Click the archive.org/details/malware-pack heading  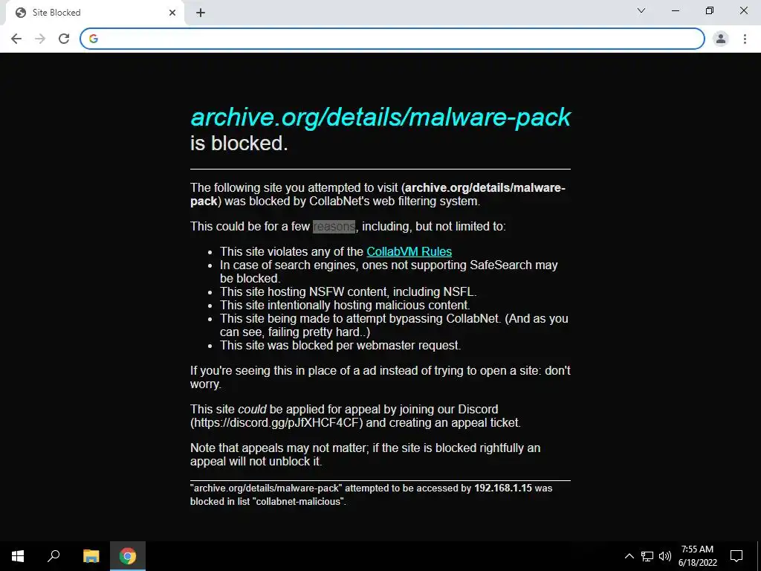coord(380,117)
